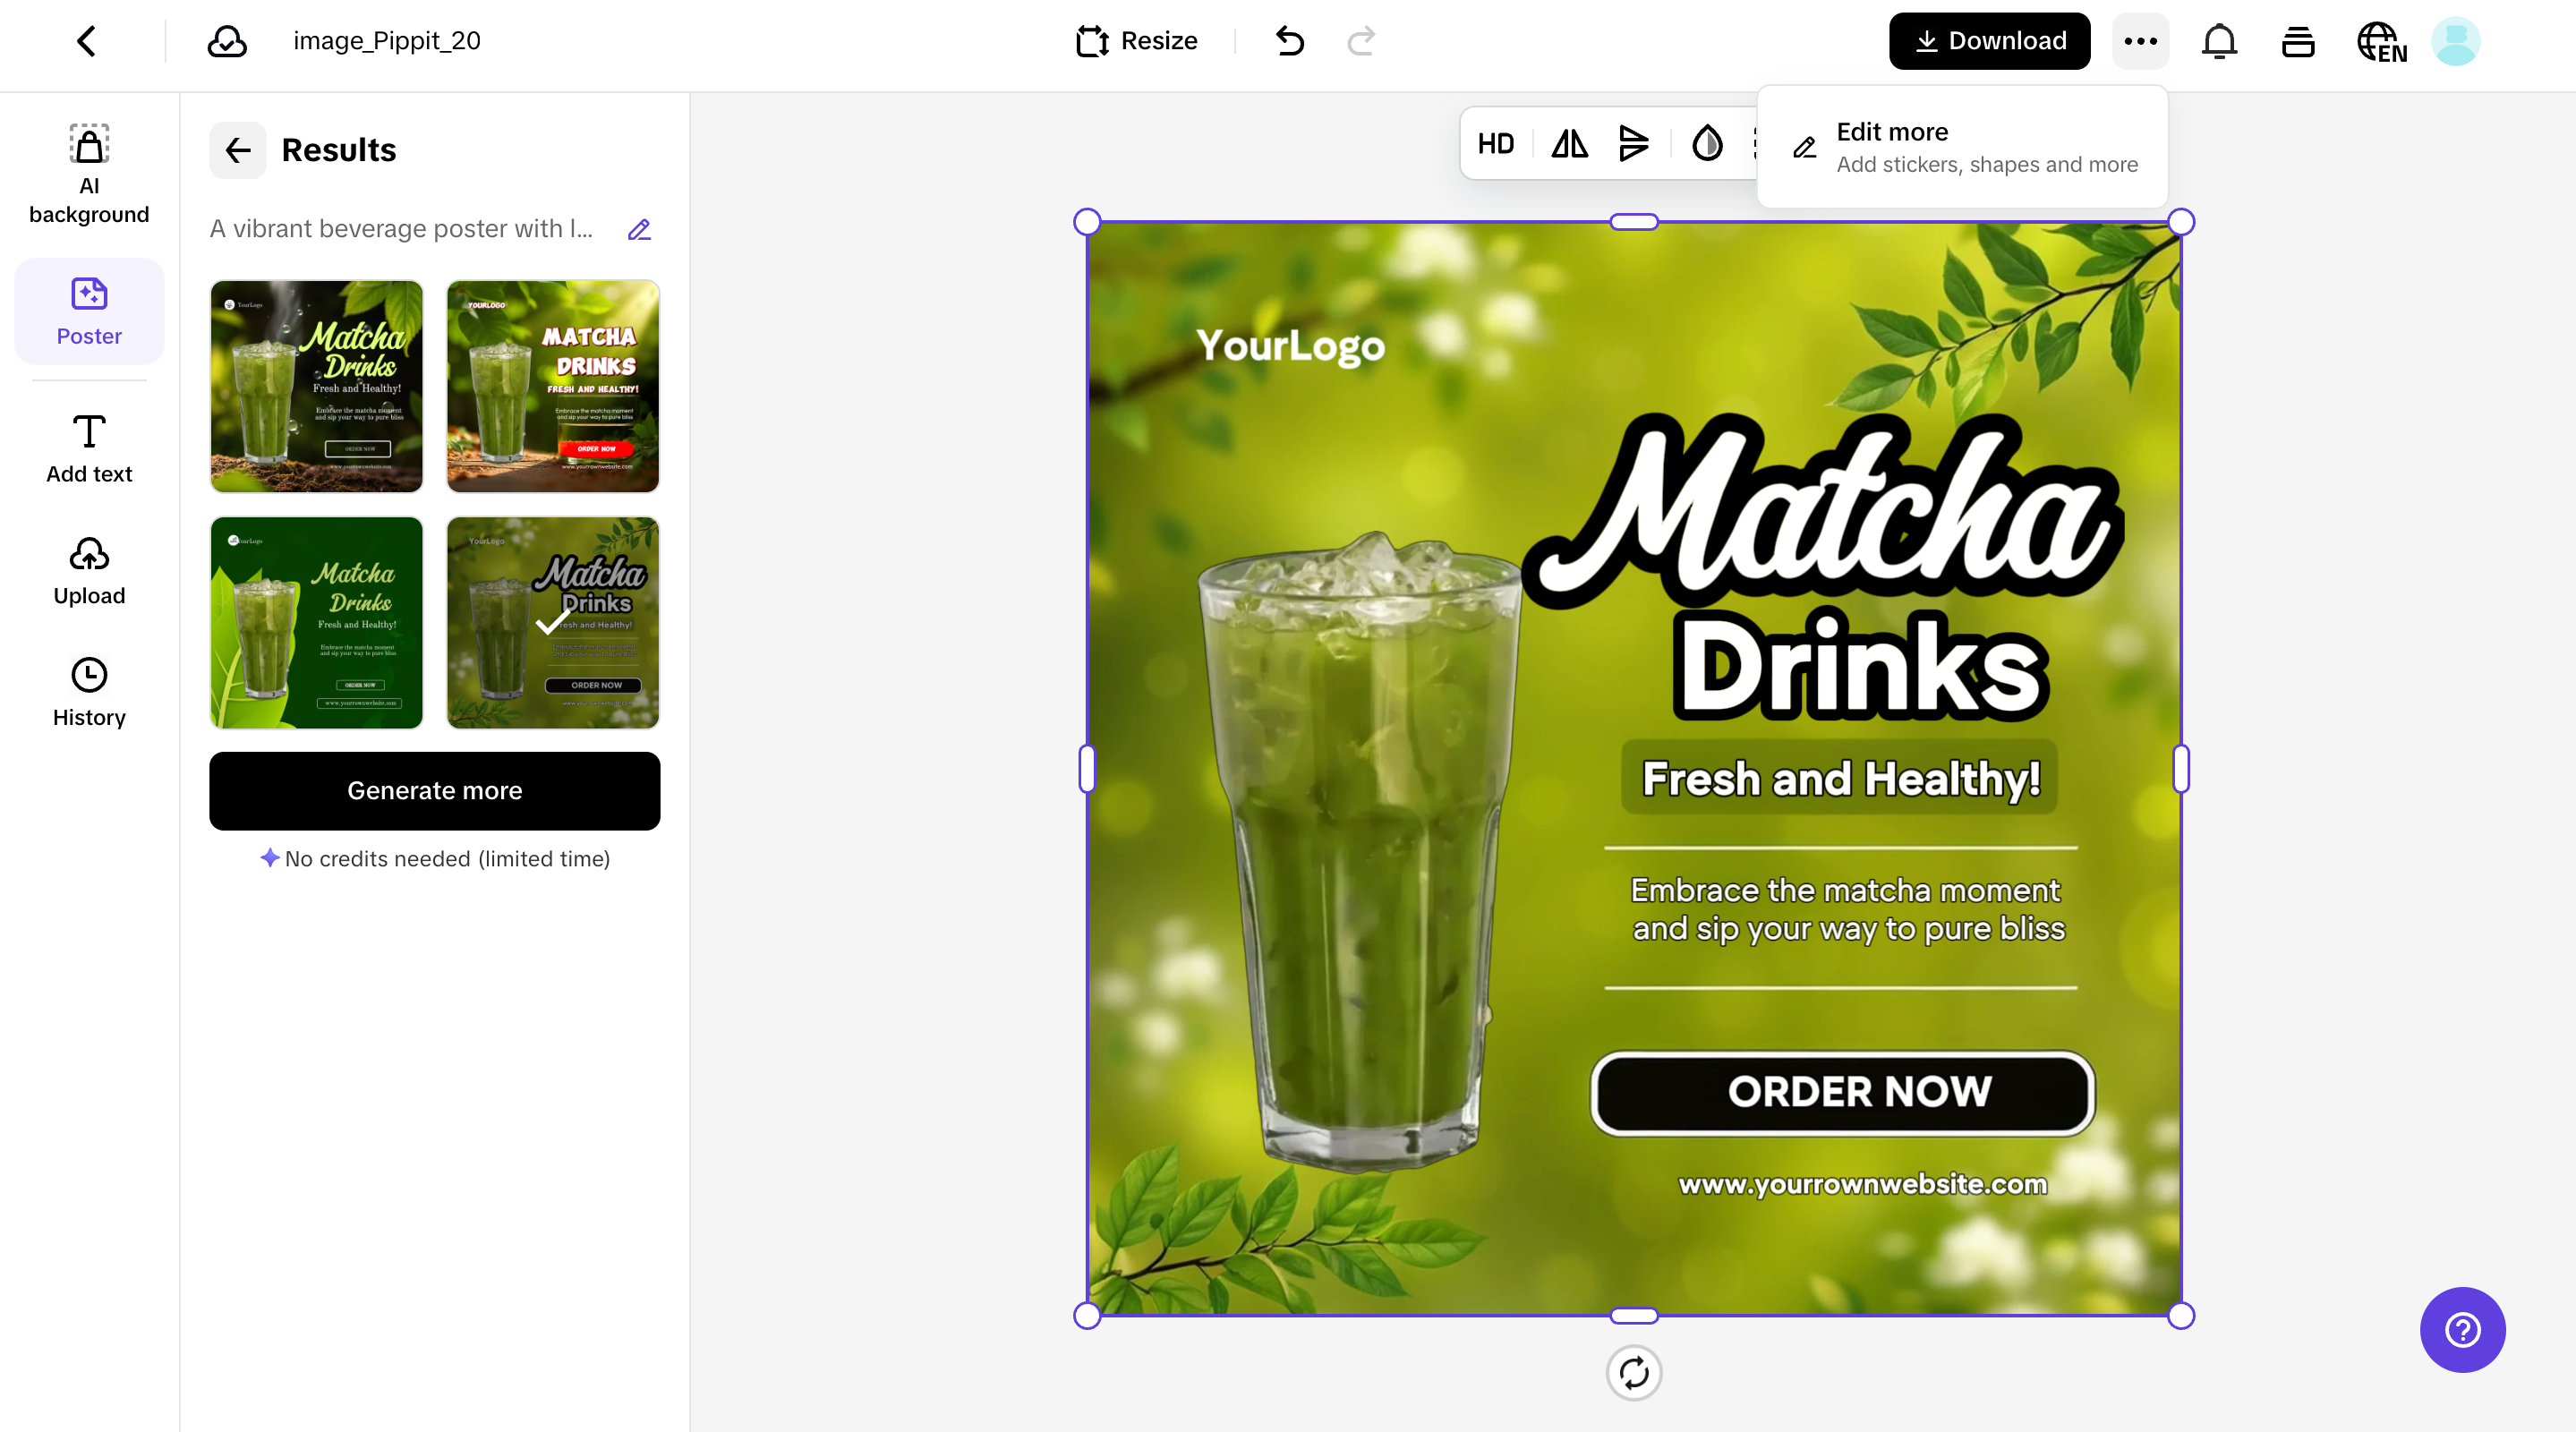Click the flip horizontal icon in floating toolbar
The height and width of the screenshot is (1432, 2576).
tap(1569, 144)
